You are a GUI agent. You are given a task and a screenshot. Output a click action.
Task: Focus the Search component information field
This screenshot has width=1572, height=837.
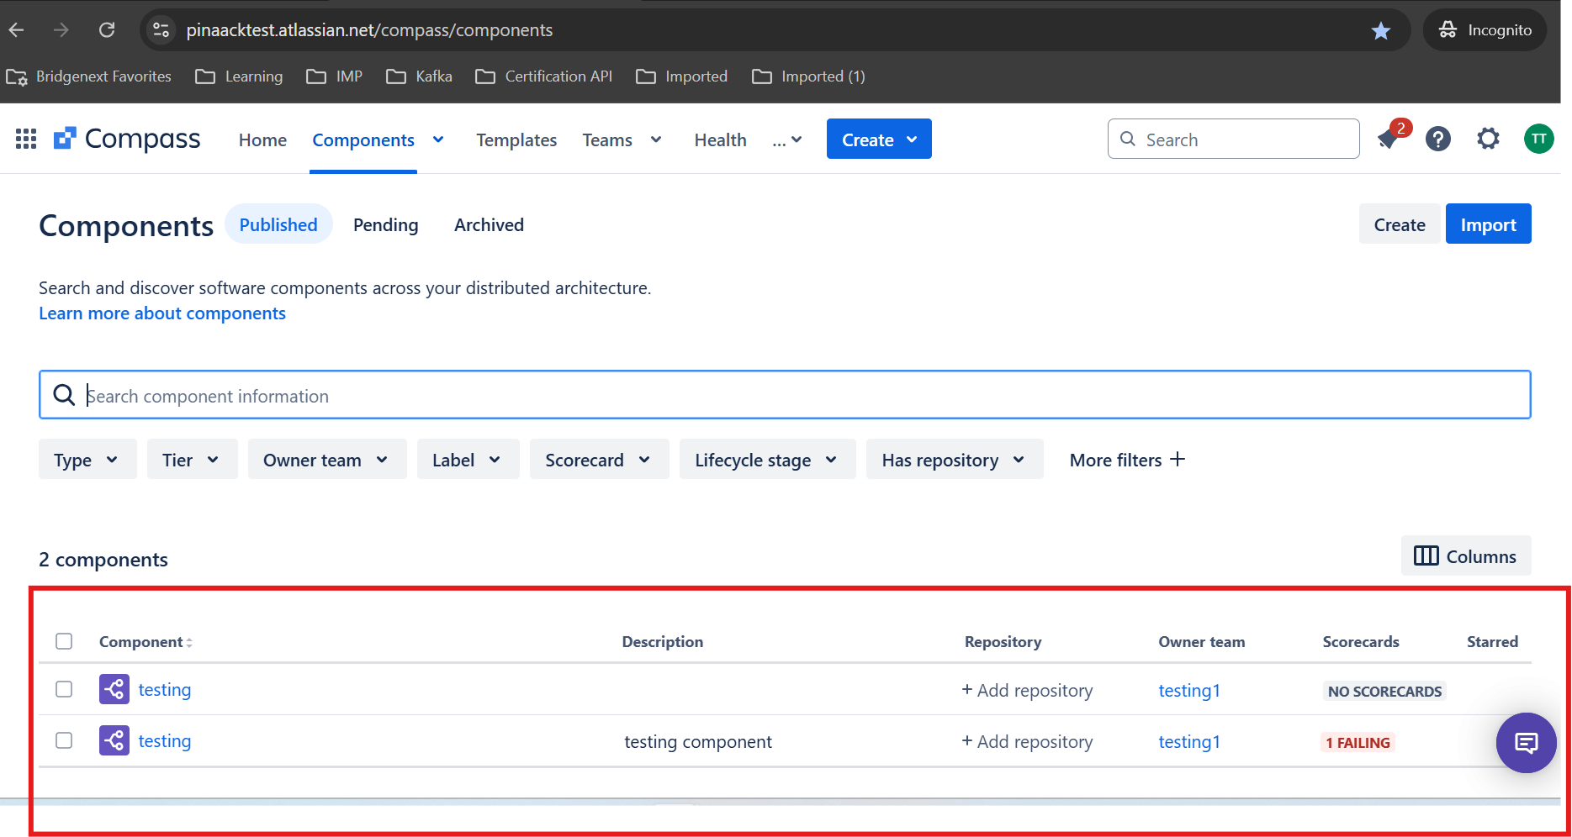(784, 395)
